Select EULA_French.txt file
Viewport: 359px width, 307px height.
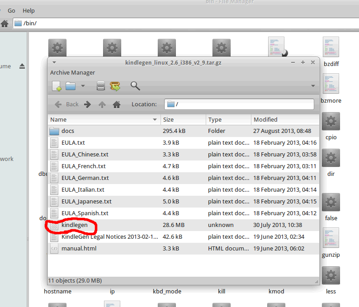(184, 166)
